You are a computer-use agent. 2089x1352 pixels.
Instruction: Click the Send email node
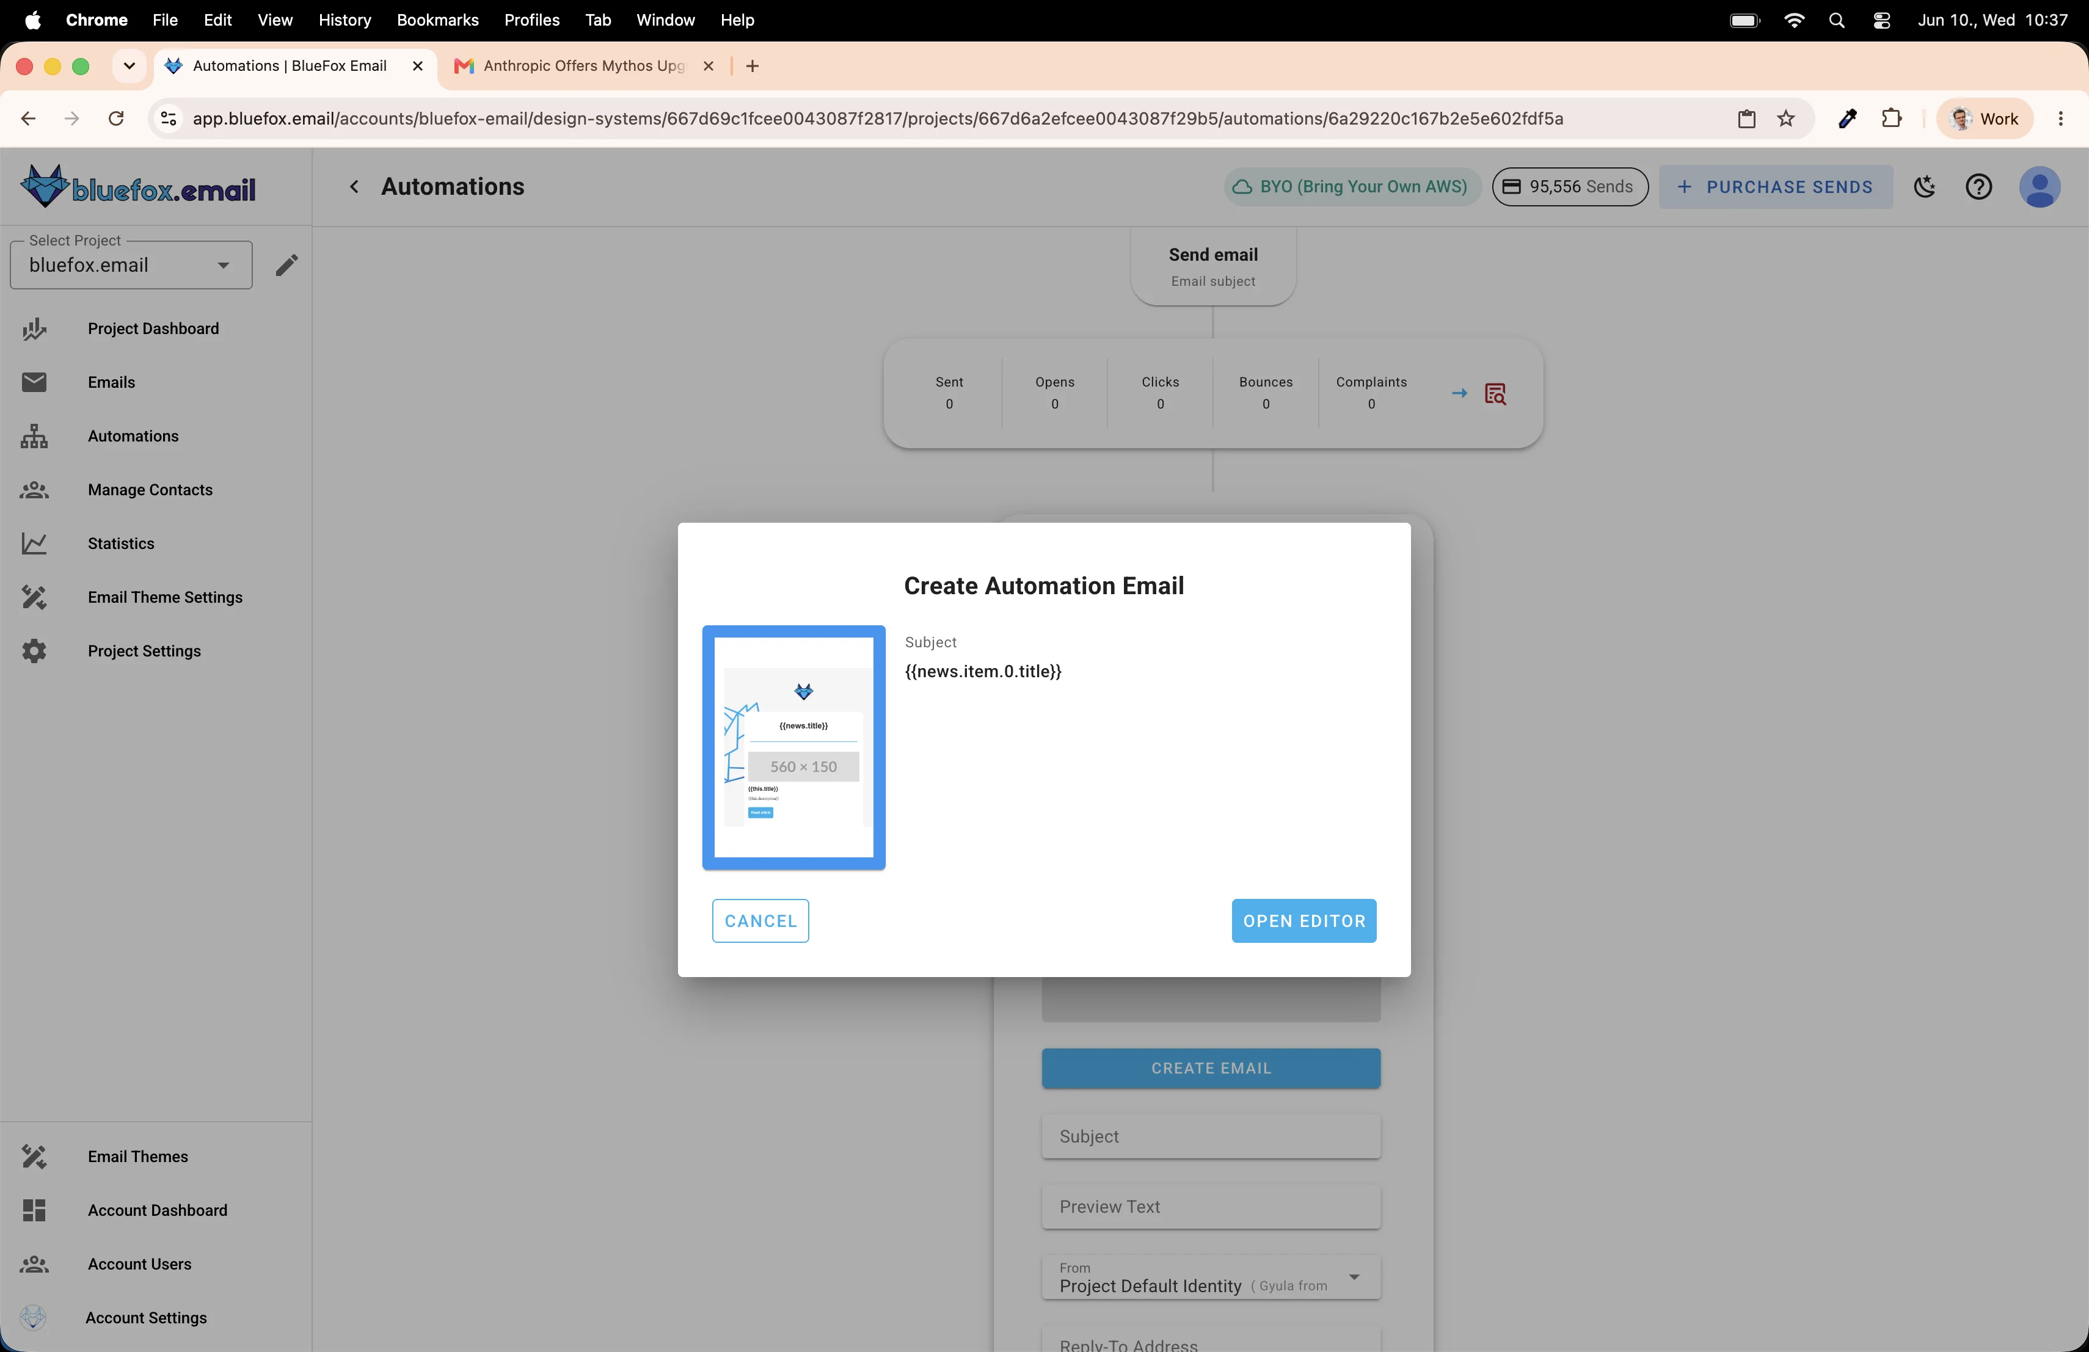click(1213, 266)
